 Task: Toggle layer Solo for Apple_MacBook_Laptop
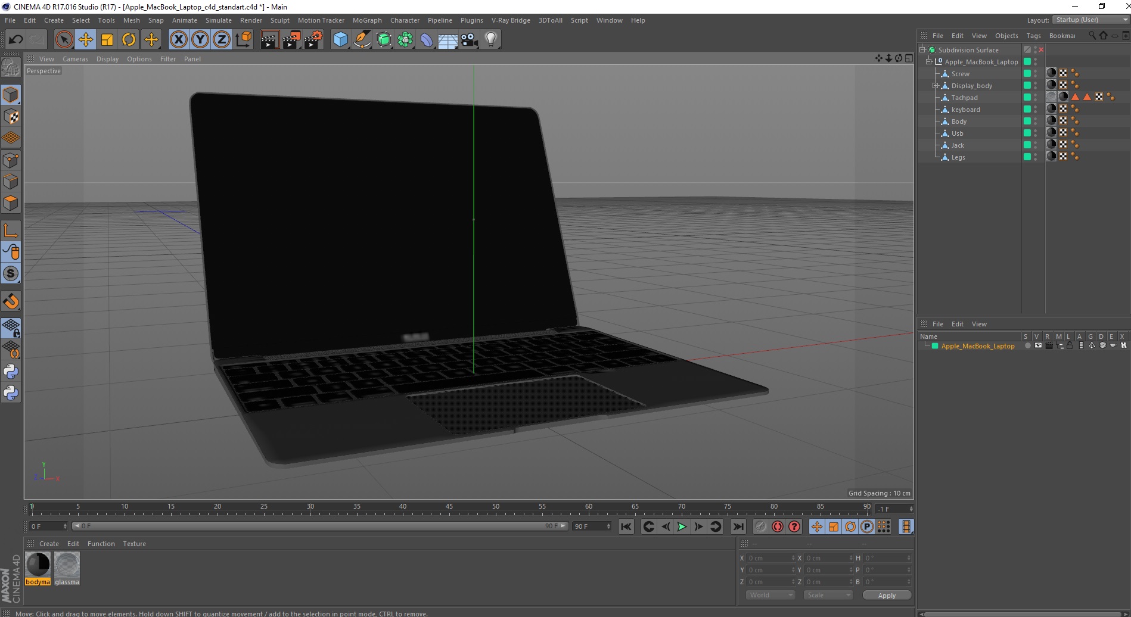pyautogui.click(x=1027, y=346)
